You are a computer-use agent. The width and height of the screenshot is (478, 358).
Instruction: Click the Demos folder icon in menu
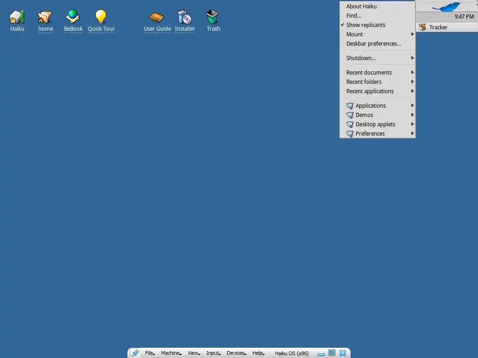pos(350,115)
